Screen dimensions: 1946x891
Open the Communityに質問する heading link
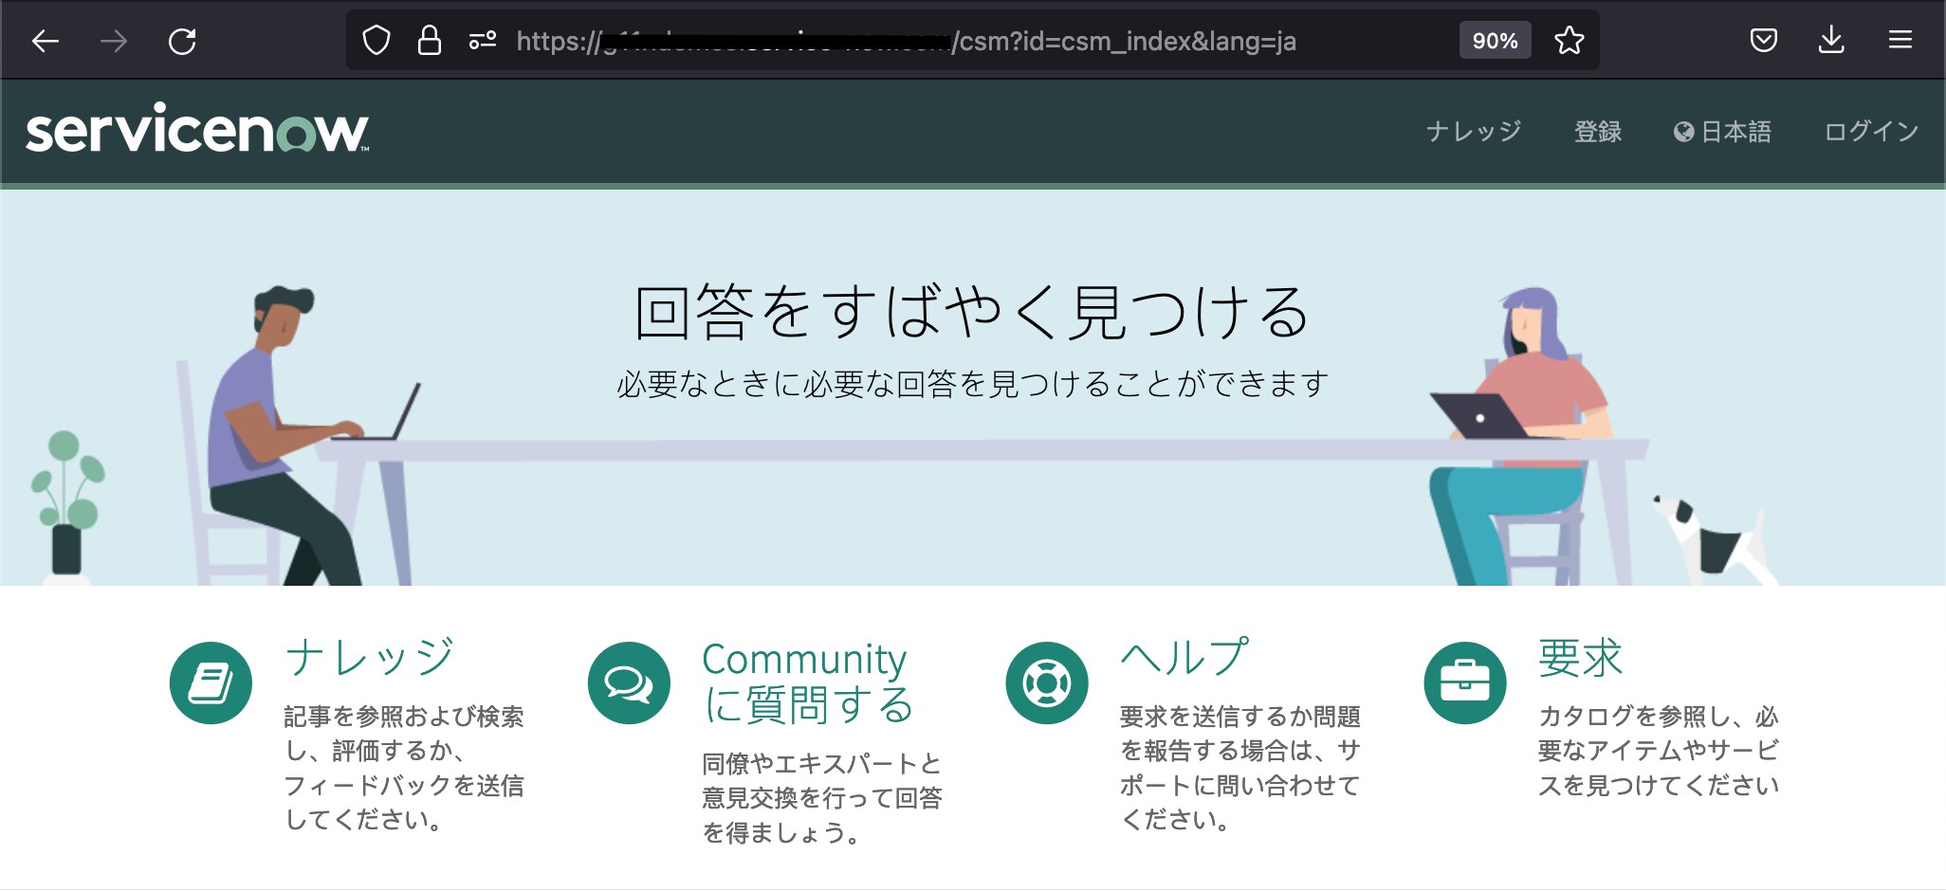pos(808,682)
